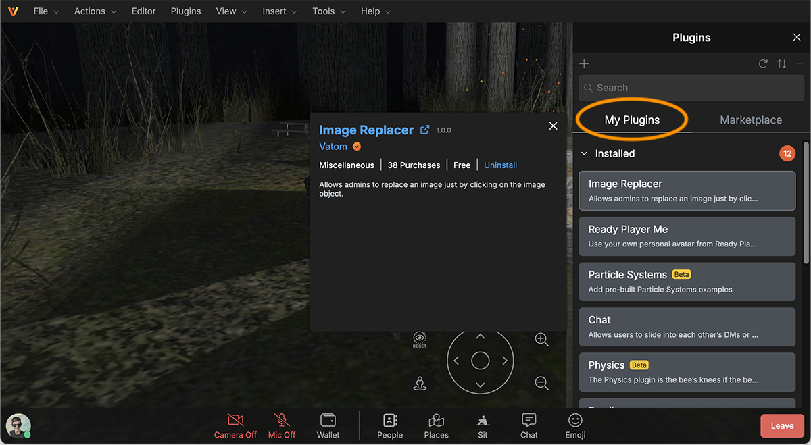Uninstall the Image Replacer plugin
Screen dimensions: 811x445
pyautogui.click(x=501, y=165)
